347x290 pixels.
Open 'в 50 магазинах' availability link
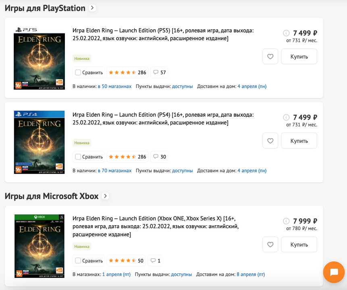click(114, 86)
